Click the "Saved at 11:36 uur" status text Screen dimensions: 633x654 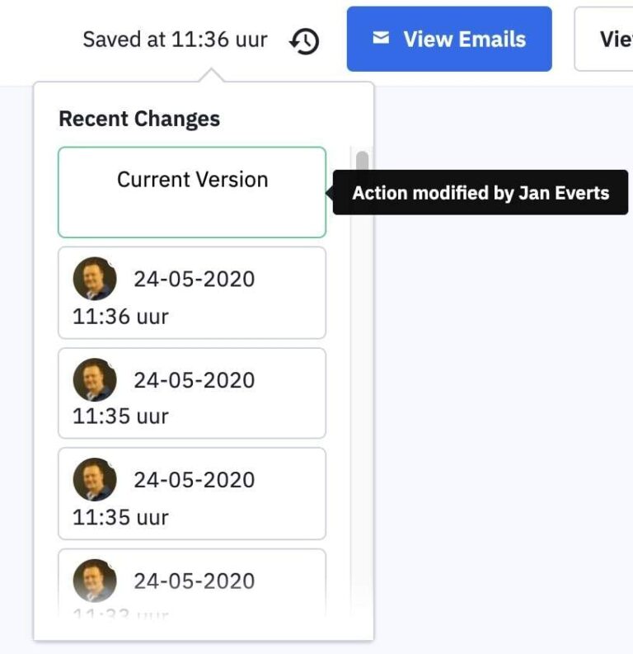(x=175, y=40)
